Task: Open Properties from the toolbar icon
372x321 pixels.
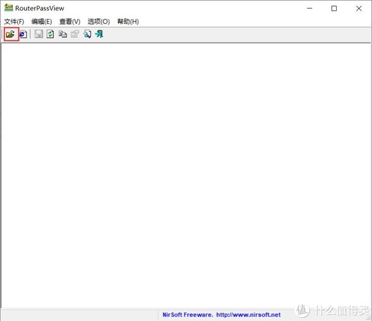Action: (x=75, y=35)
